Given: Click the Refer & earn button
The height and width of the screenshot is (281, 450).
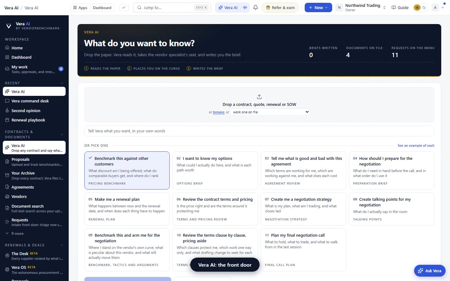Looking at the screenshot, I should 280,7.
